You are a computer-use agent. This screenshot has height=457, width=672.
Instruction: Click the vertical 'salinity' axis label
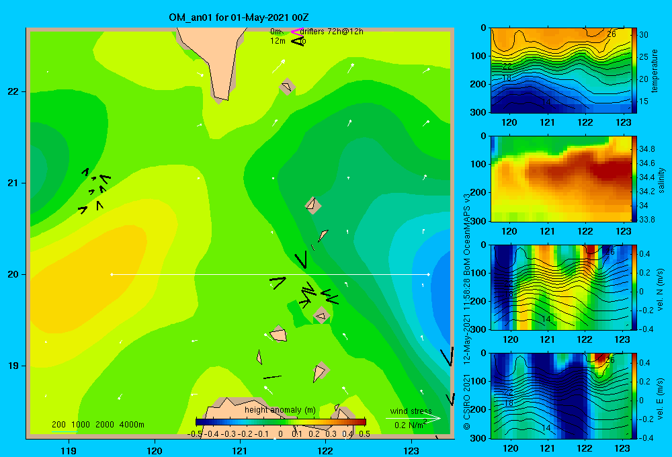tap(661, 180)
